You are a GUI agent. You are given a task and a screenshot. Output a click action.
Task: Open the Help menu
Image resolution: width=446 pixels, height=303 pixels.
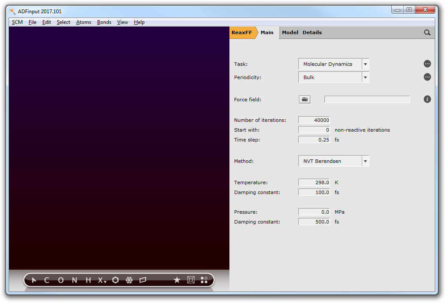139,22
